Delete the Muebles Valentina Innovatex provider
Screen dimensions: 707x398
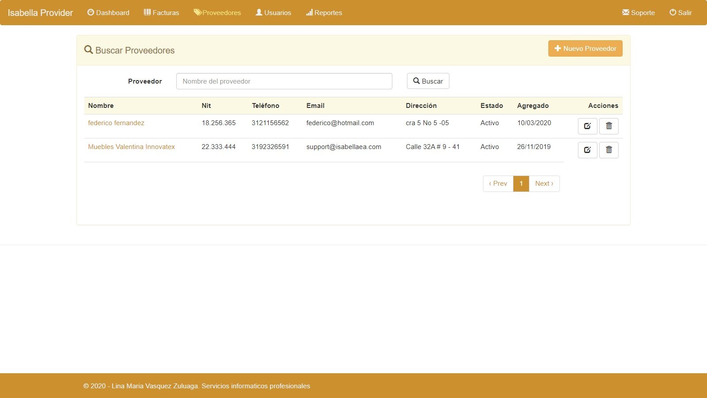click(x=608, y=150)
